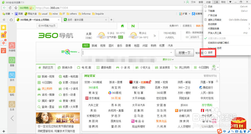Click the 设360导航为主页 button
This screenshot has width=251, height=134.
pyautogui.click(x=47, y=26)
